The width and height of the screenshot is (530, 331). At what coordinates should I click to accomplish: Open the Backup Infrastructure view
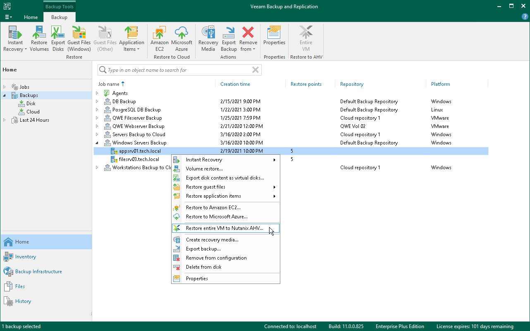38,272
